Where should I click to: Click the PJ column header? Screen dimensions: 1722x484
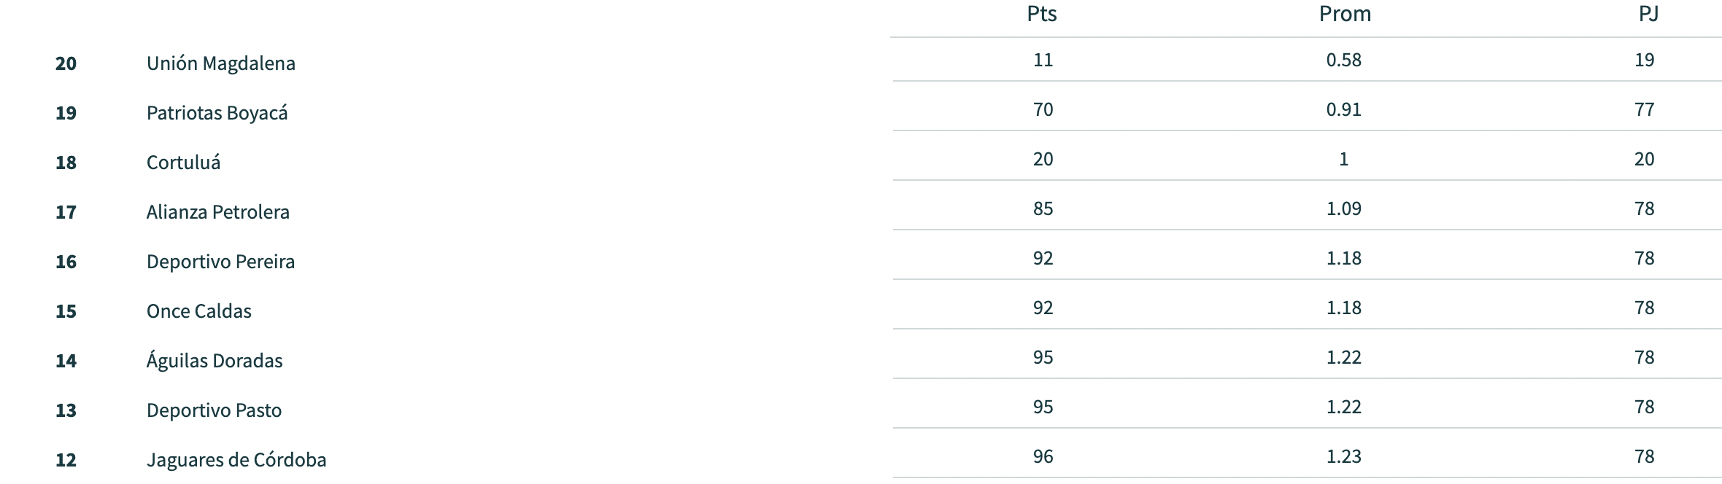(1648, 15)
